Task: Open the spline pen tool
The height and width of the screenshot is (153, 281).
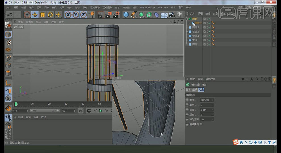Action: [x=133, y=15]
